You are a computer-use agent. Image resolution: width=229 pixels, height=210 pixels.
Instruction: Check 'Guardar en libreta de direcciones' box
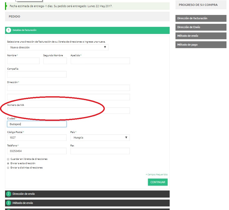[x=8, y=159]
